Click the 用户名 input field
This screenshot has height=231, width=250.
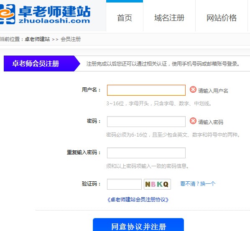coord(146,90)
